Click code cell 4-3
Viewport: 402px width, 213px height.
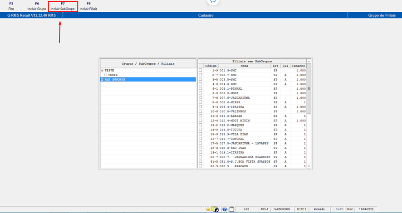215,84
